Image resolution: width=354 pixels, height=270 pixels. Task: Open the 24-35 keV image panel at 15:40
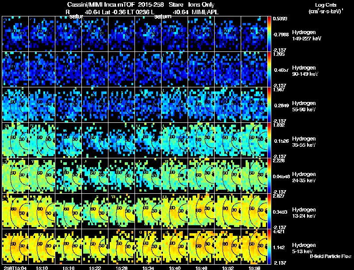pos(175,176)
